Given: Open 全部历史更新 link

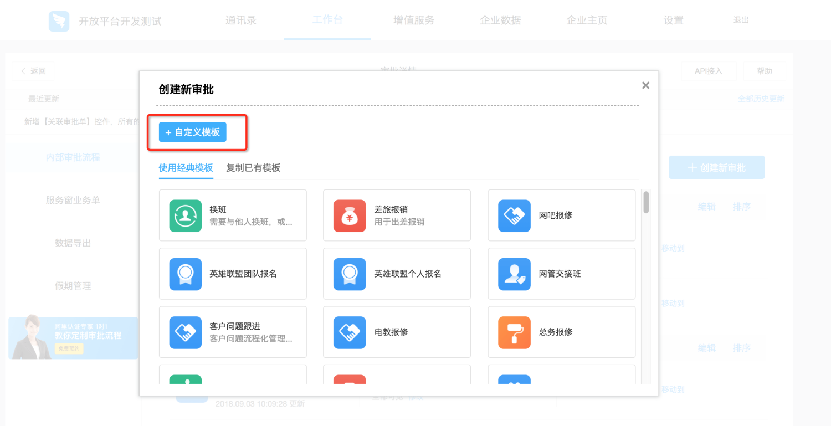Looking at the screenshot, I should tap(761, 99).
